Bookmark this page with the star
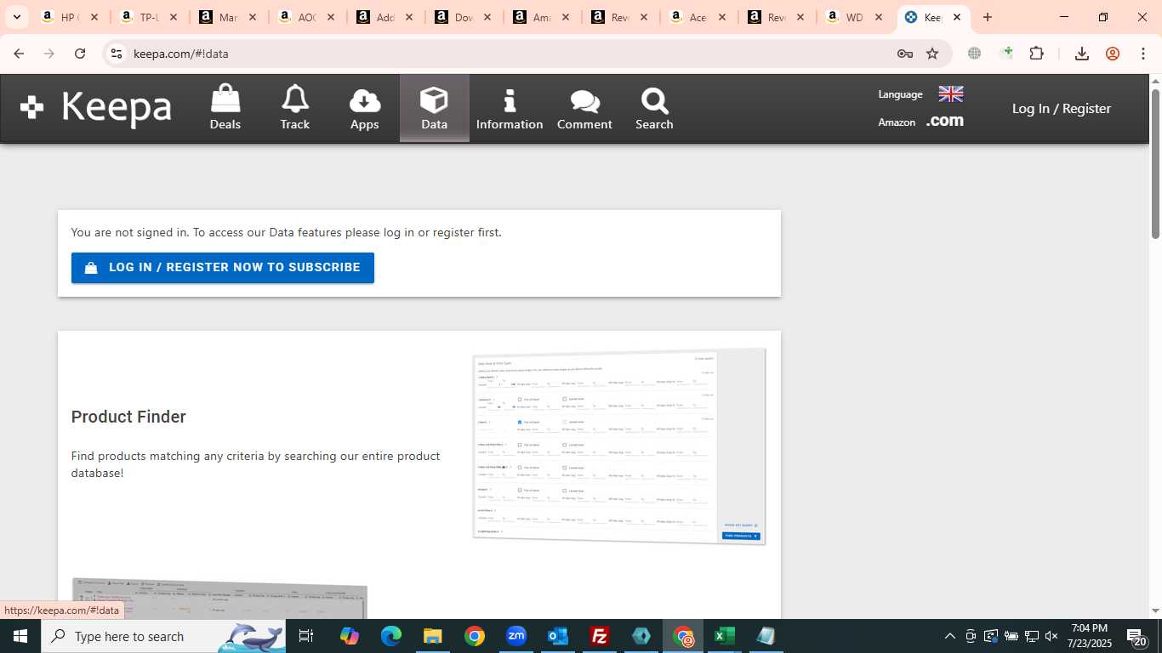Viewport: 1162px width, 653px height. point(932,54)
